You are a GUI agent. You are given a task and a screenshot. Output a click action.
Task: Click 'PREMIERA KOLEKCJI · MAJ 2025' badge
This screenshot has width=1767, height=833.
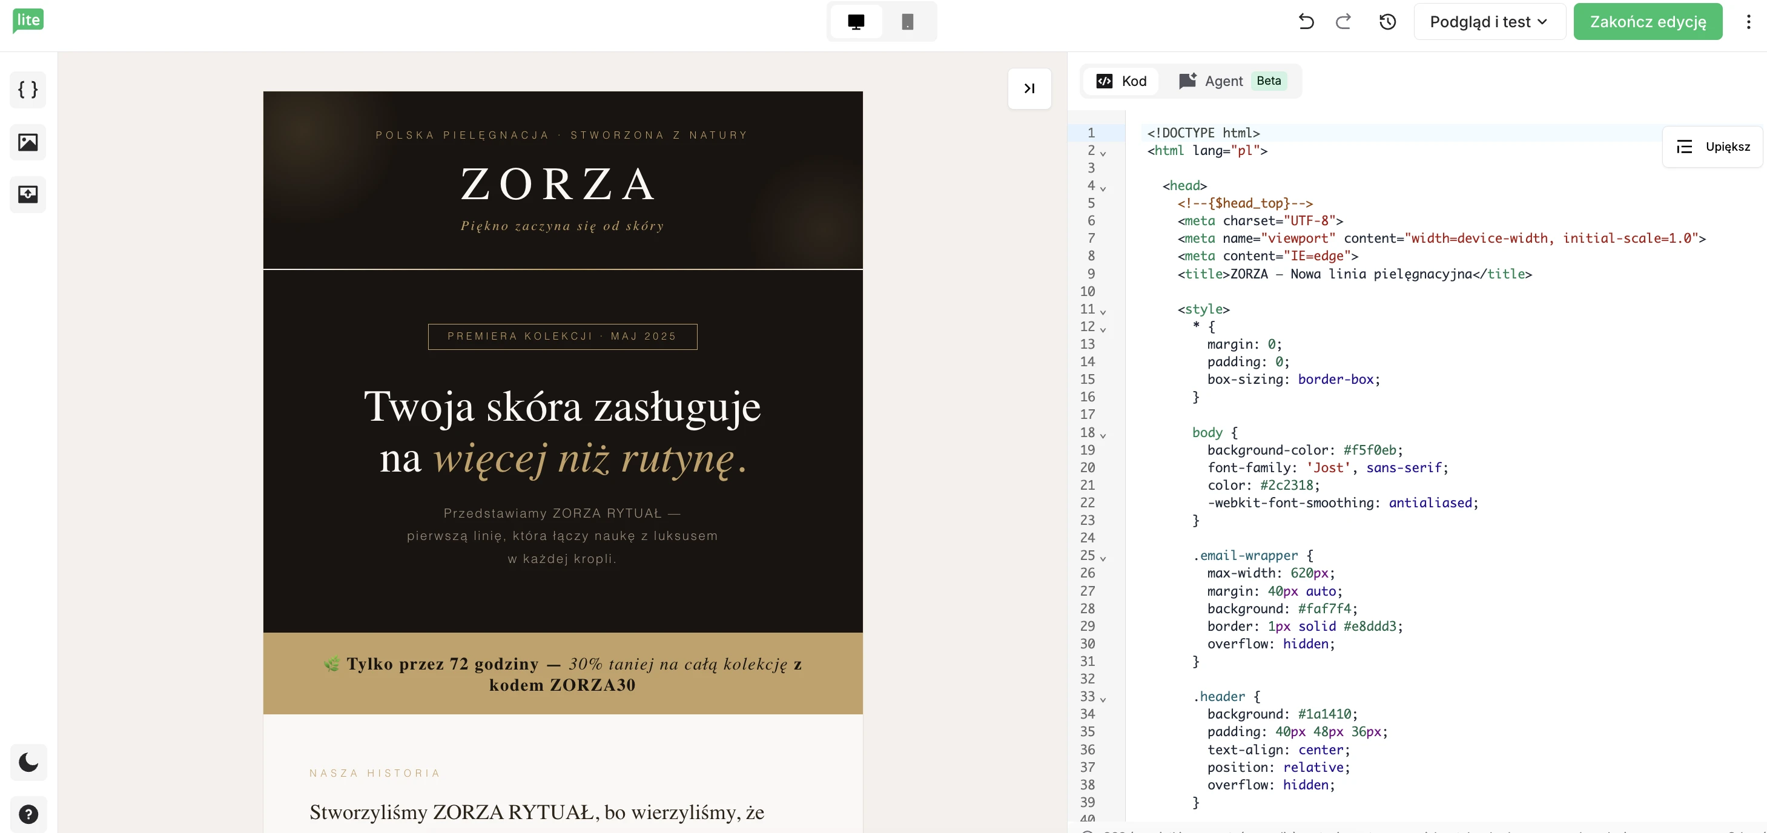click(x=563, y=337)
